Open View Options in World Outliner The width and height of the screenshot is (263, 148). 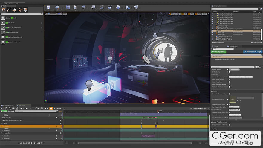click(256, 43)
